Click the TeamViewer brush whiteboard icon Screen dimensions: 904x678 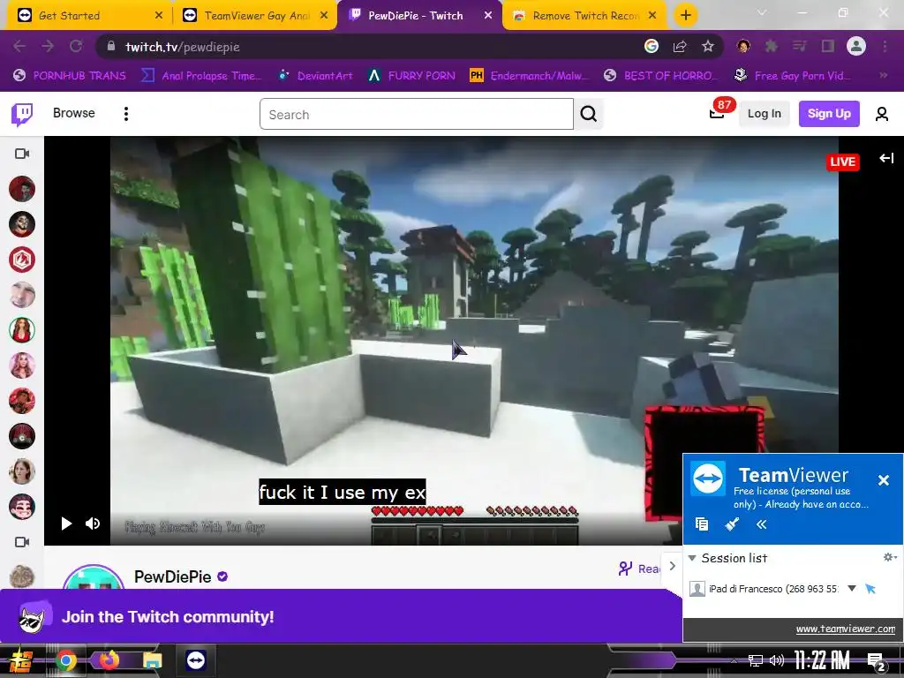pos(732,524)
